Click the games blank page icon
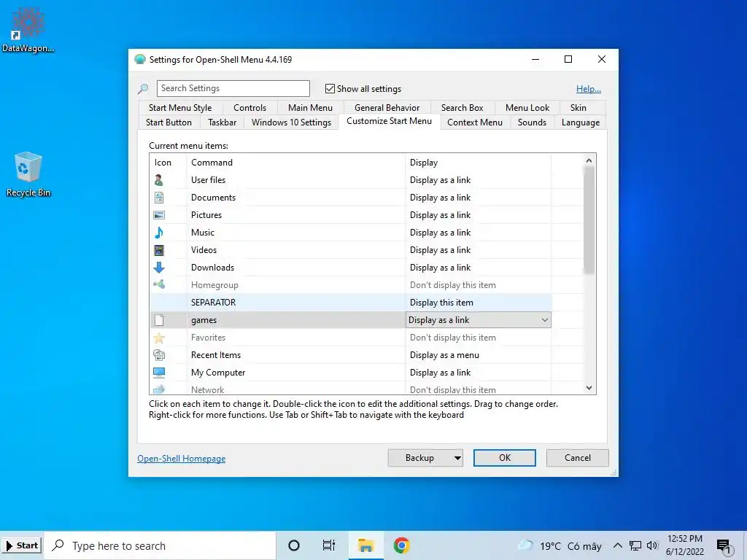This screenshot has height=560, width=747. click(158, 320)
